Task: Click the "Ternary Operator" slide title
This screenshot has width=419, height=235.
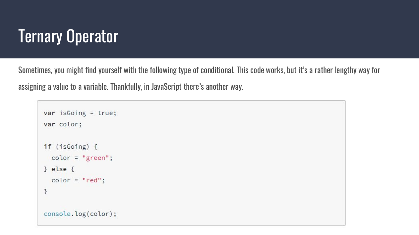Action: pyautogui.click(x=68, y=36)
